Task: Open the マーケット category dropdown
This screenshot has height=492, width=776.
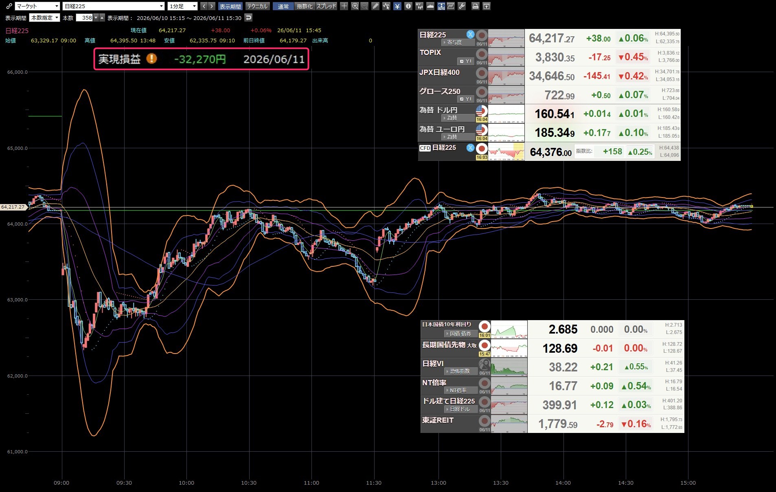Action: tap(37, 6)
